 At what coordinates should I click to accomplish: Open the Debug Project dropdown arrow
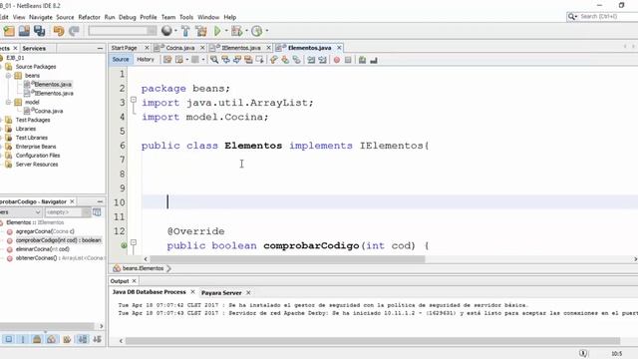pos(246,31)
